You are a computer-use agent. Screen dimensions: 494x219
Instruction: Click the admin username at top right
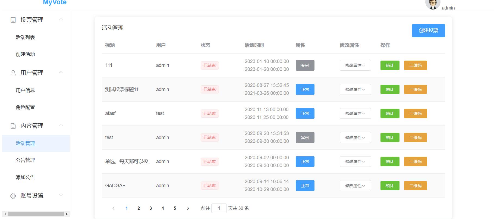(x=448, y=8)
